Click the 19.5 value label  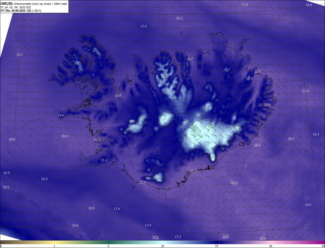[6, 187]
